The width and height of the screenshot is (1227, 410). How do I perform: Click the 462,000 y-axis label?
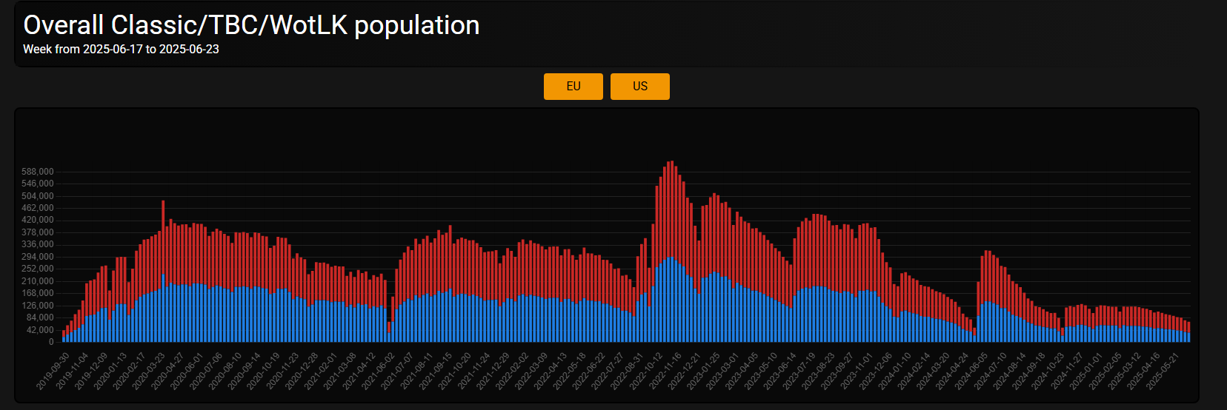coord(37,208)
